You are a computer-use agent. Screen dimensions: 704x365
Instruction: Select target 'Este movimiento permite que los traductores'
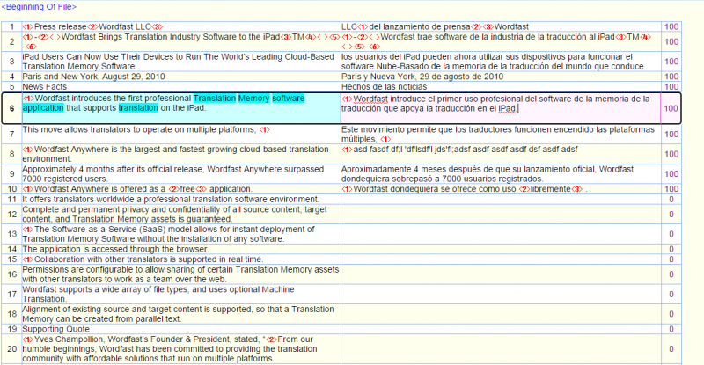tap(501, 134)
